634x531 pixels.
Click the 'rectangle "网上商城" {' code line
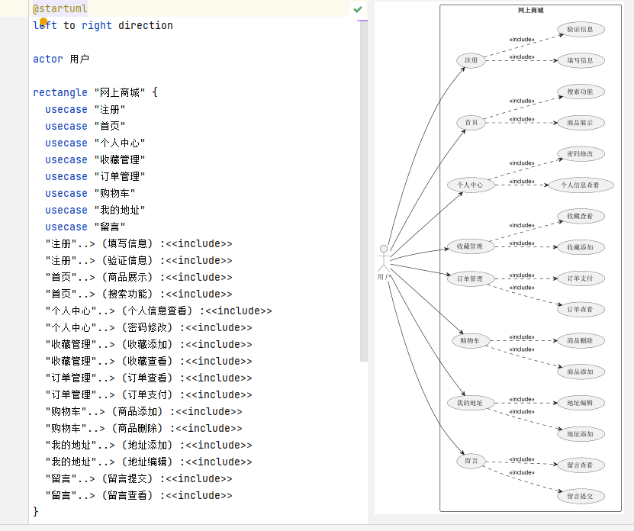click(95, 92)
